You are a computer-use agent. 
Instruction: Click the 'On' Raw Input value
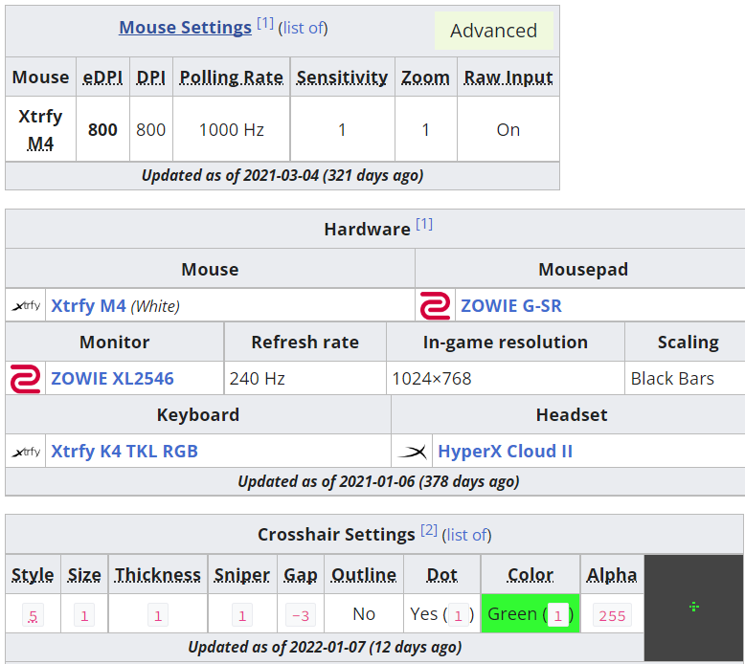point(508,129)
